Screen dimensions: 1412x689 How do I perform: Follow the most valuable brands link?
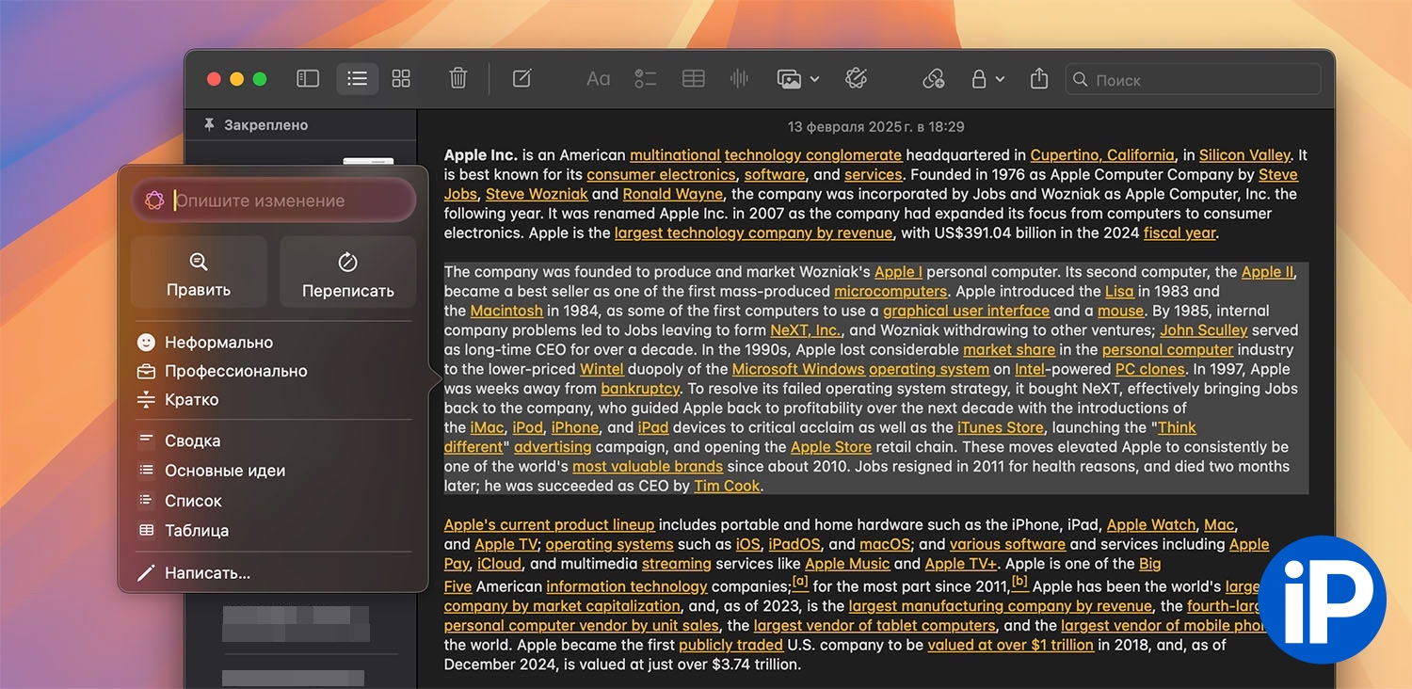[x=648, y=466]
